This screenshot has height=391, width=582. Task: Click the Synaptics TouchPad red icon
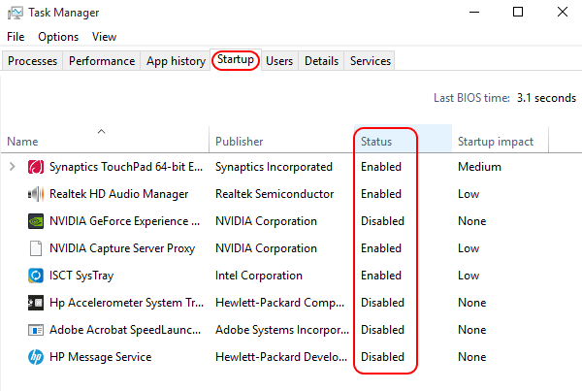pos(36,167)
